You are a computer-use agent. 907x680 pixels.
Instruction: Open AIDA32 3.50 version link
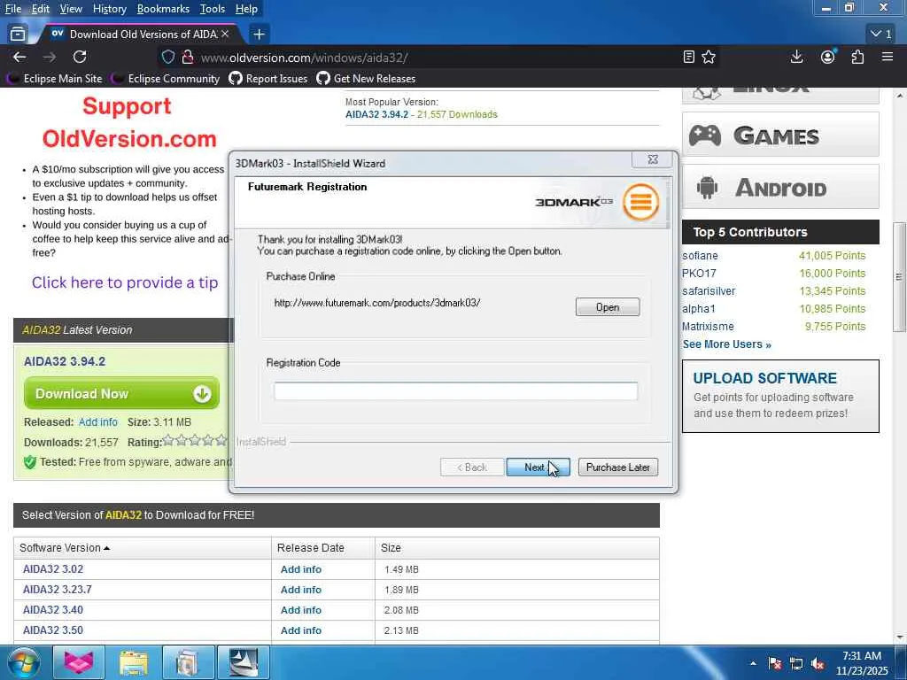[x=53, y=630]
